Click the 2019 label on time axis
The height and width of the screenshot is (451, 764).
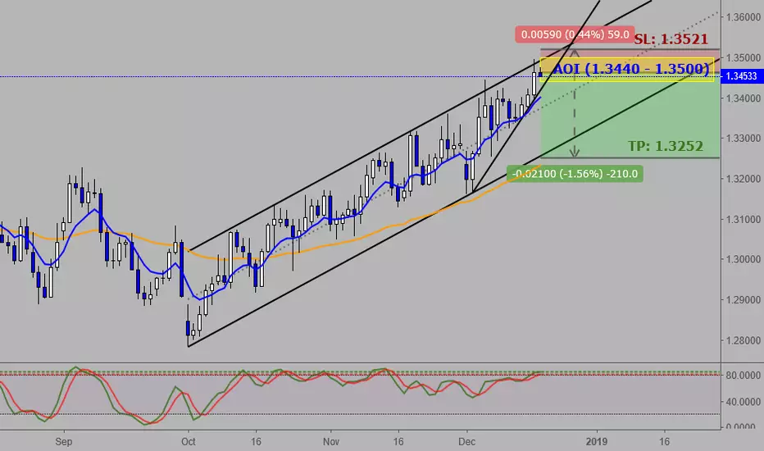[x=597, y=442]
